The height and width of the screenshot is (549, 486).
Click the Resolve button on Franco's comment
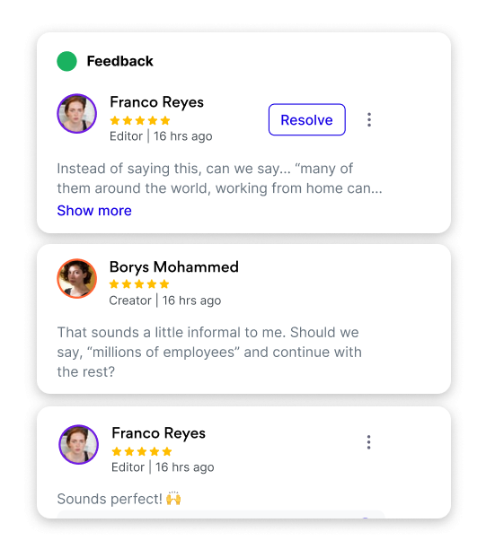tap(307, 119)
